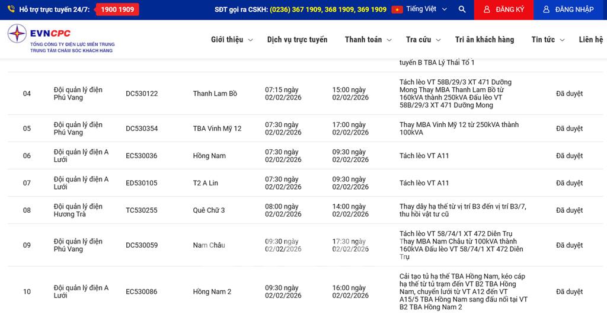Click the 1900 1909 hotline badge

click(117, 9)
